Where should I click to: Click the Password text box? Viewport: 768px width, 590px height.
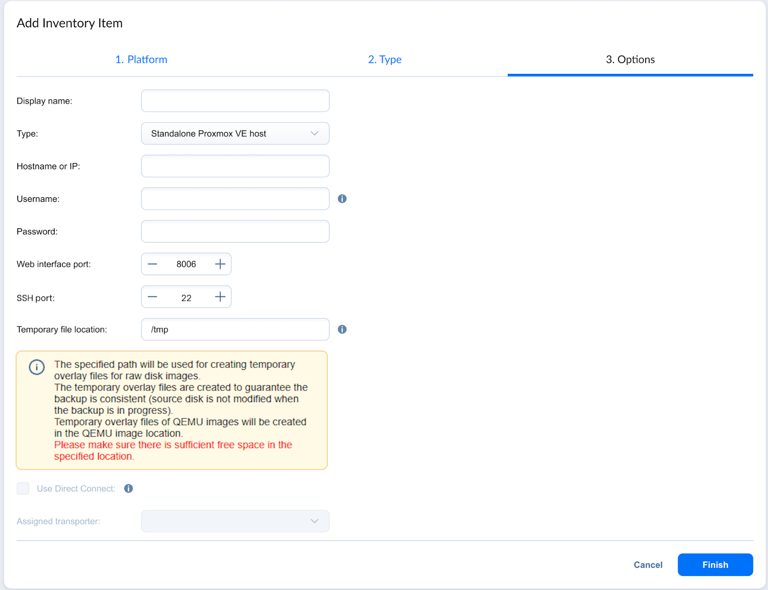[235, 231]
